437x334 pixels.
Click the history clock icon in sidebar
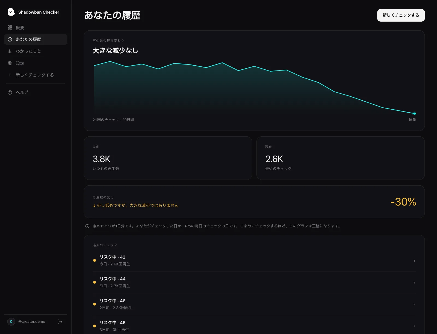10,39
